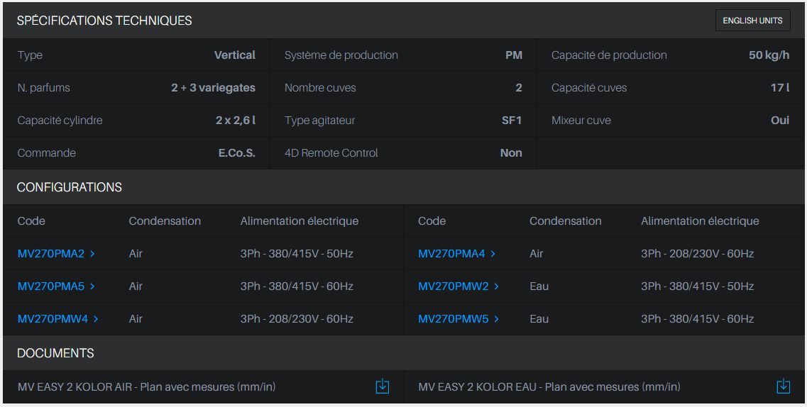Go to the MV270PMW2 configuration page
807x407 pixels.
(x=453, y=286)
